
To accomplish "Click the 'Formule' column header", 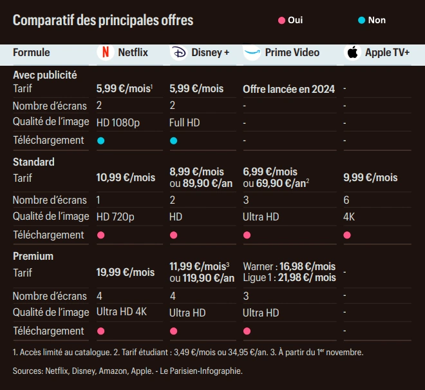I will tap(32, 52).
